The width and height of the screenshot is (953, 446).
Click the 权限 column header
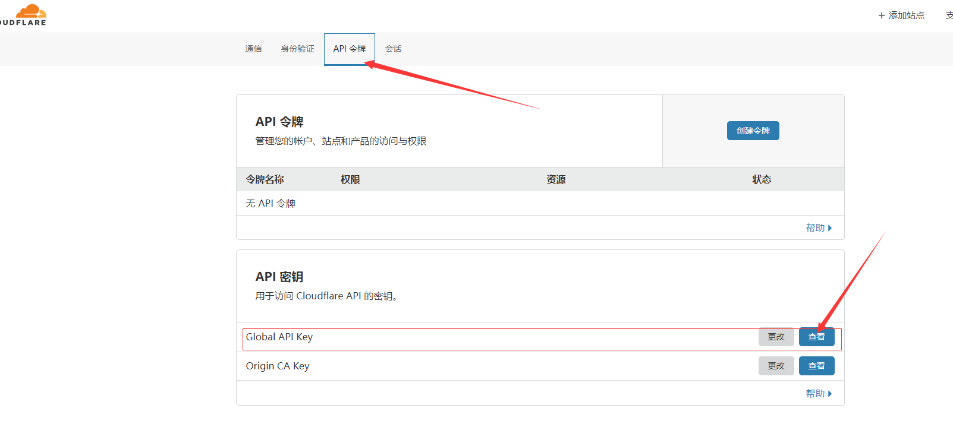click(x=350, y=179)
